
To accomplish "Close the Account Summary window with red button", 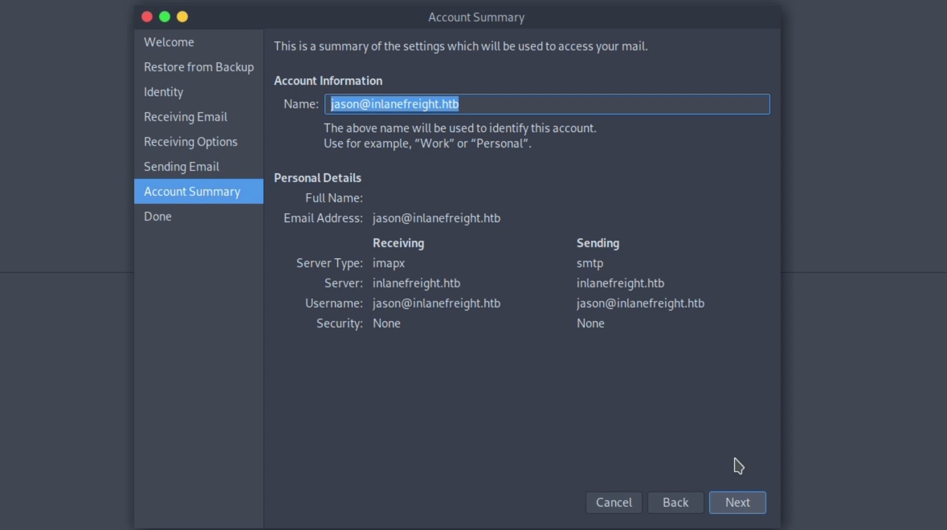I will coord(147,17).
